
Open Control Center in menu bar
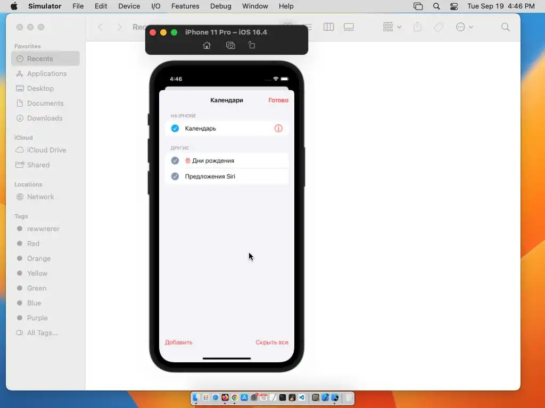[x=454, y=6]
